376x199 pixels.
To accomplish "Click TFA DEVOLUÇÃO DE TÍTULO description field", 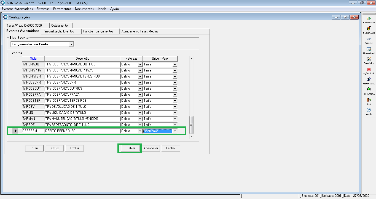I will coord(82,107).
